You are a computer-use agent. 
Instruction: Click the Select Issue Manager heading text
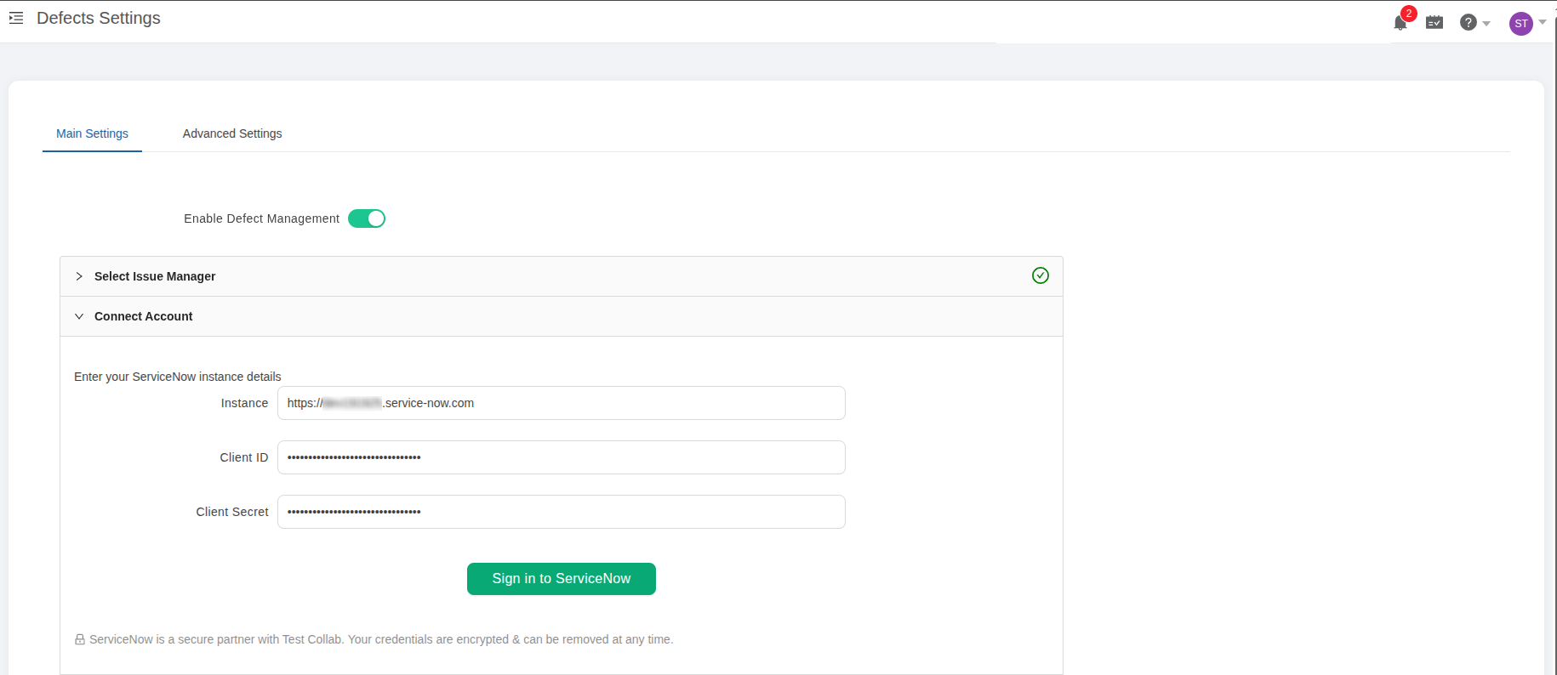point(155,276)
